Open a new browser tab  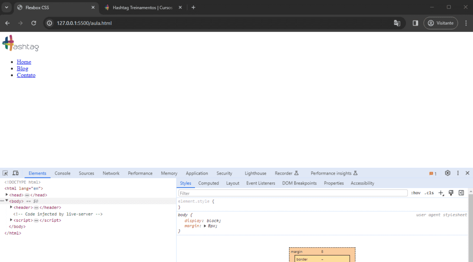point(194,7)
